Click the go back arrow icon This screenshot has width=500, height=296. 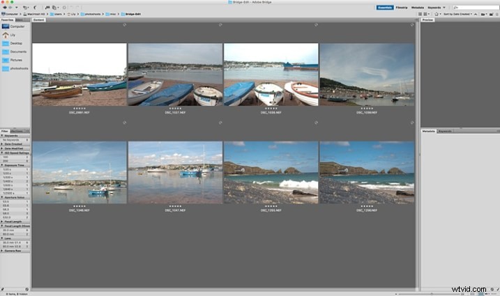5,8
